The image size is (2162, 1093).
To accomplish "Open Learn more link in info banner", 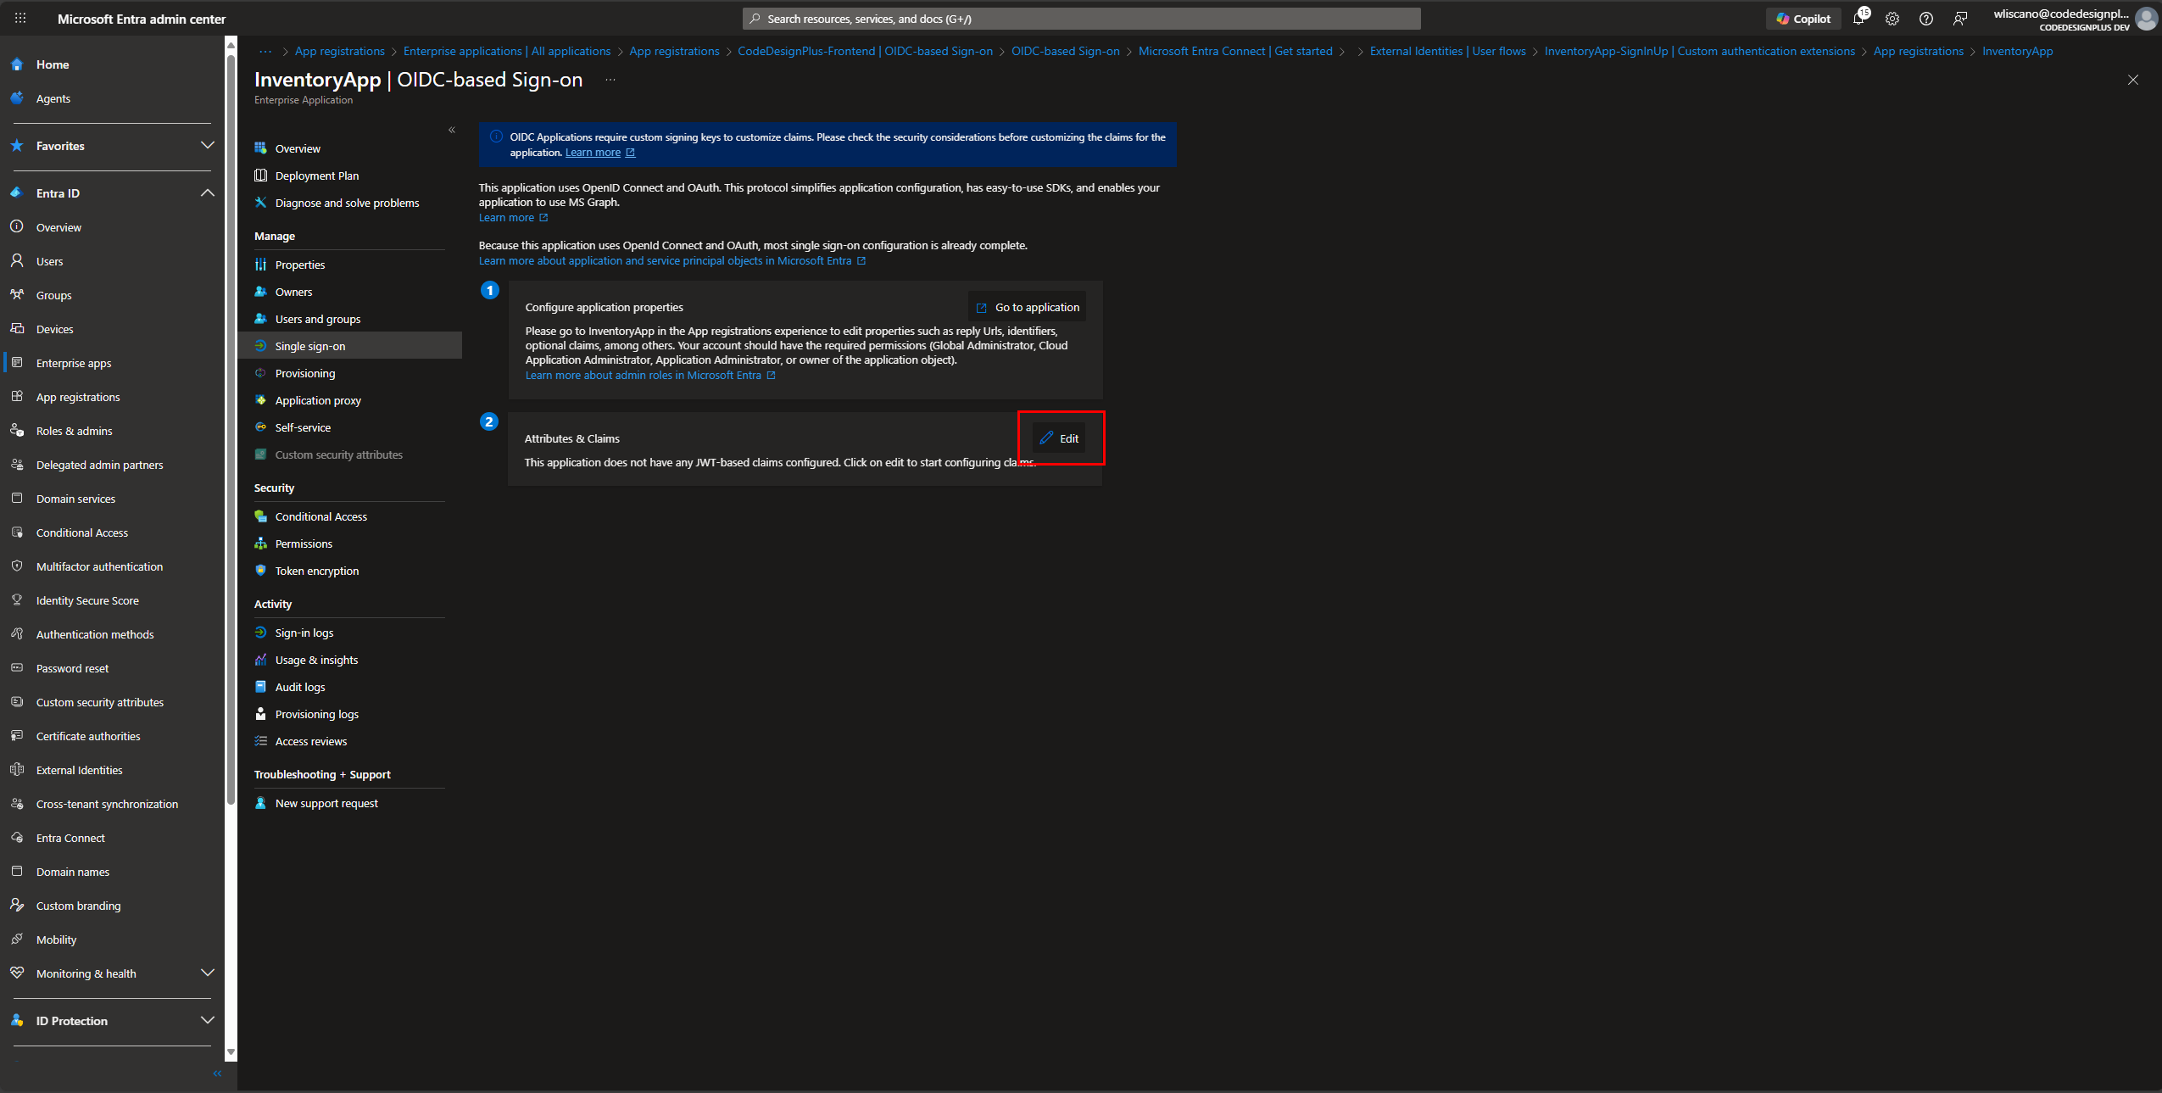I will pyautogui.click(x=600, y=153).
